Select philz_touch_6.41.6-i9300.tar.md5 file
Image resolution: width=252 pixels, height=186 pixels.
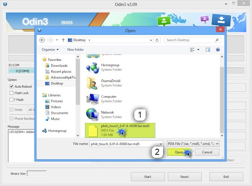pyautogui.click(x=120, y=130)
